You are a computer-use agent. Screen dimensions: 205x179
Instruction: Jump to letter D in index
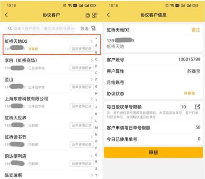click(x=96, y=66)
